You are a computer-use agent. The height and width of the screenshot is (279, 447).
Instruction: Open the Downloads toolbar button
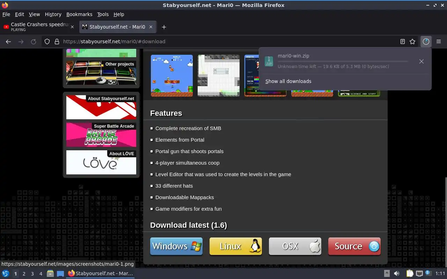[426, 42]
